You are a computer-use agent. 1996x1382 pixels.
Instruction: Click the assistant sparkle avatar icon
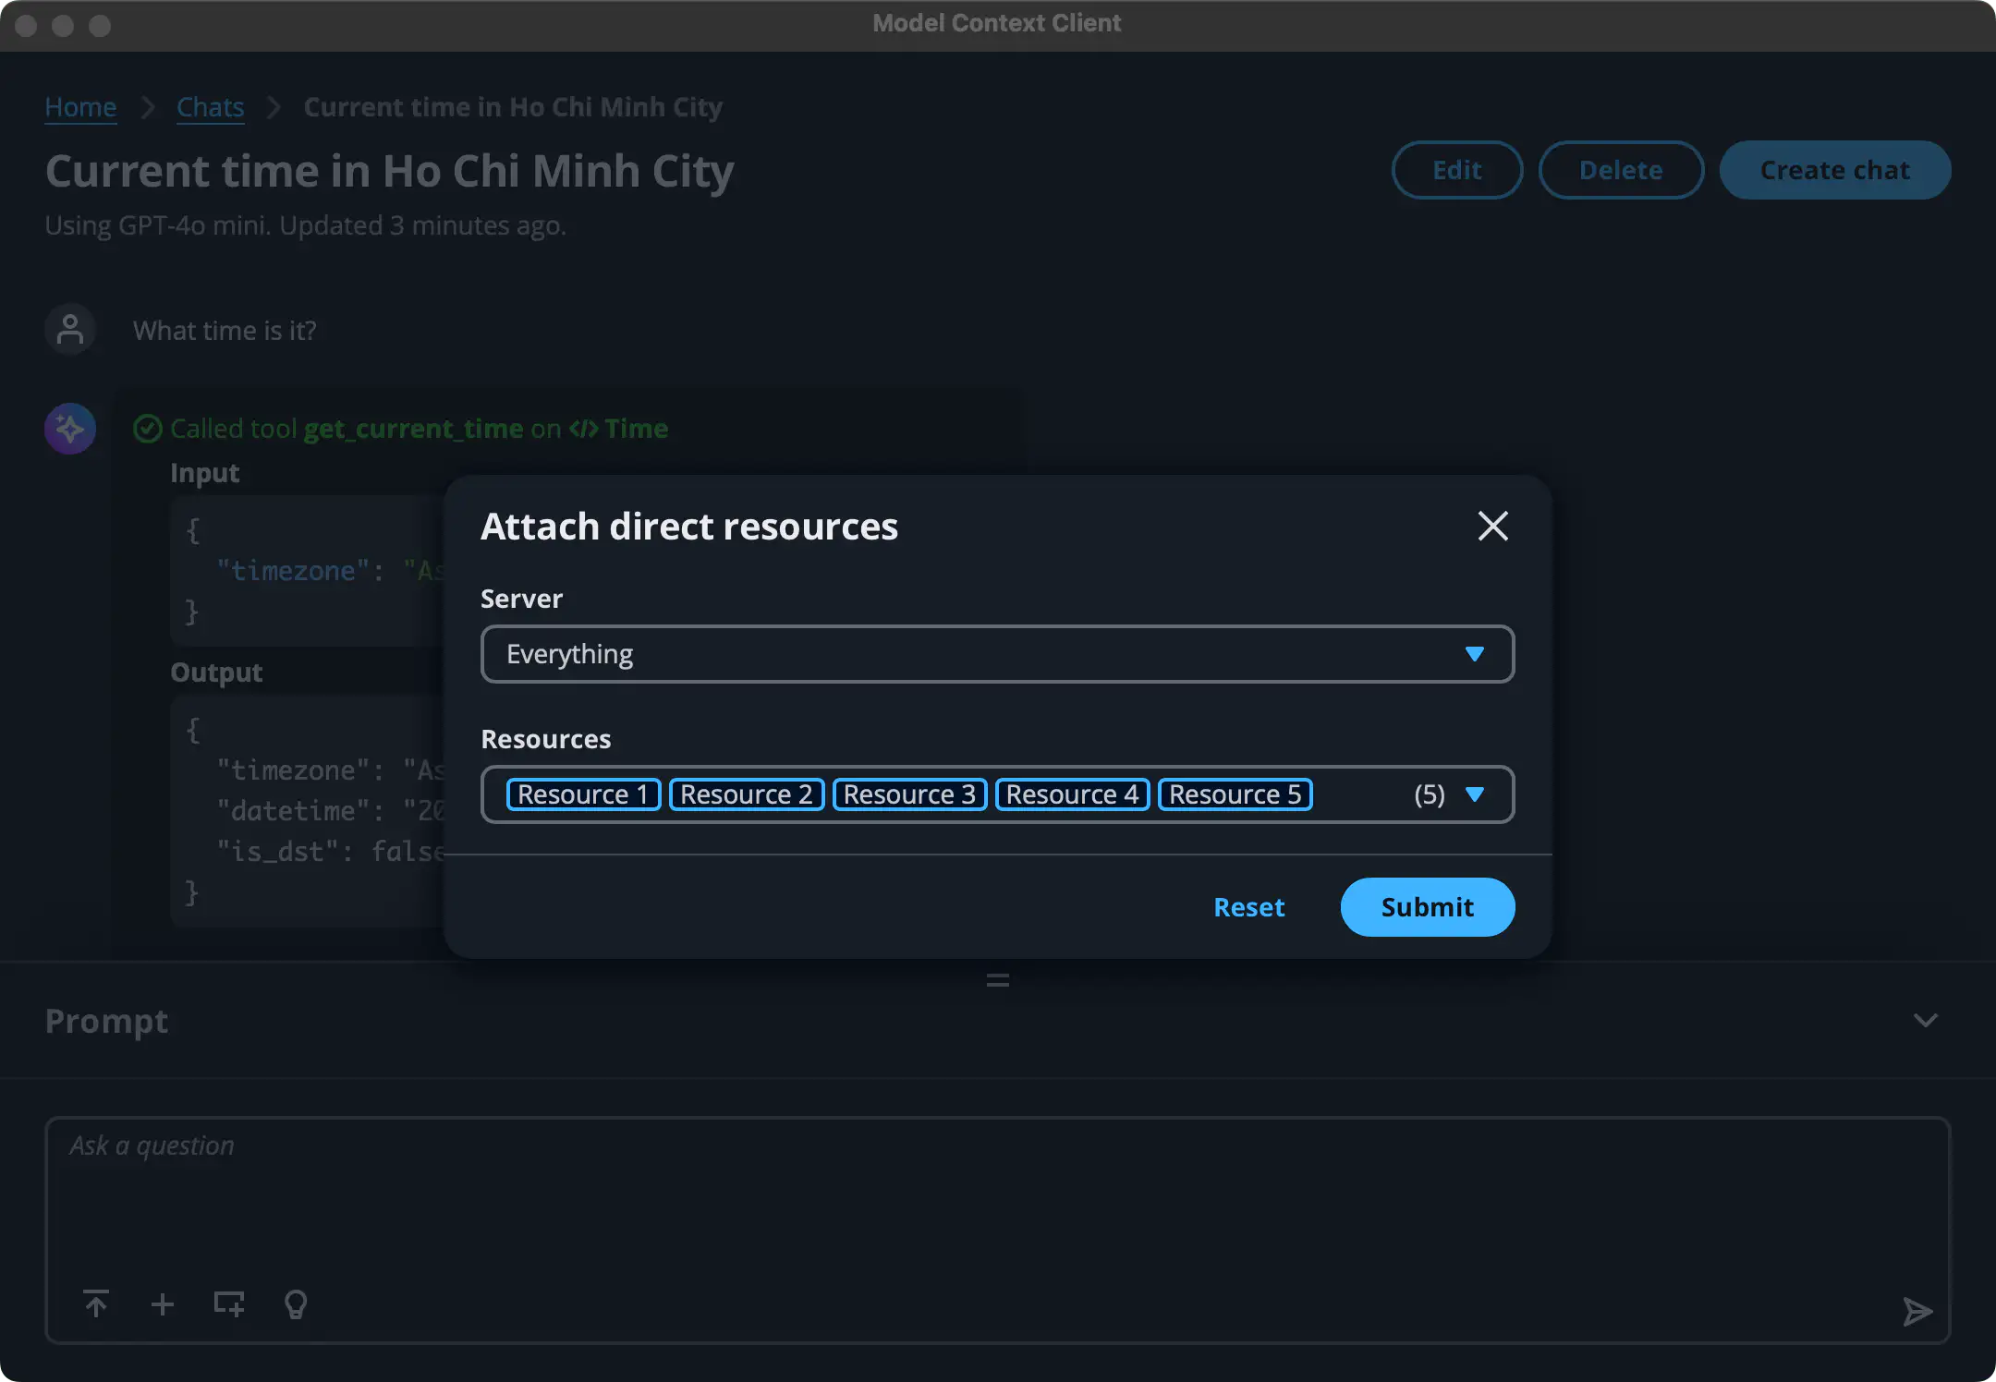[x=70, y=429]
